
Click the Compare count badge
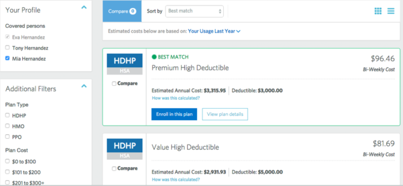pyautogui.click(x=133, y=11)
